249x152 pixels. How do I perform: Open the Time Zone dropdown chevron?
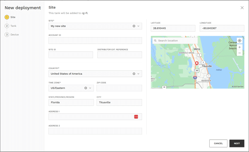click(90, 88)
